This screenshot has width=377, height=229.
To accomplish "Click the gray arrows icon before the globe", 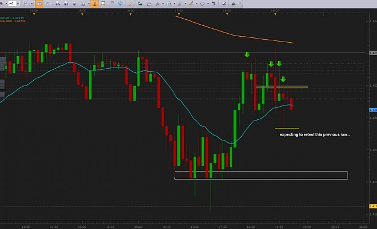I will (x=112, y=4).
